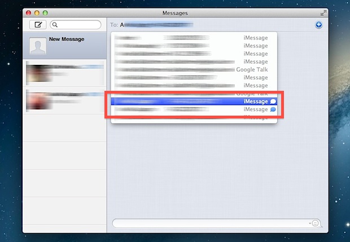The width and height of the screenshot is (350, 242).
Task: Zoom the Messages window with green button
Action: (45, 13)
